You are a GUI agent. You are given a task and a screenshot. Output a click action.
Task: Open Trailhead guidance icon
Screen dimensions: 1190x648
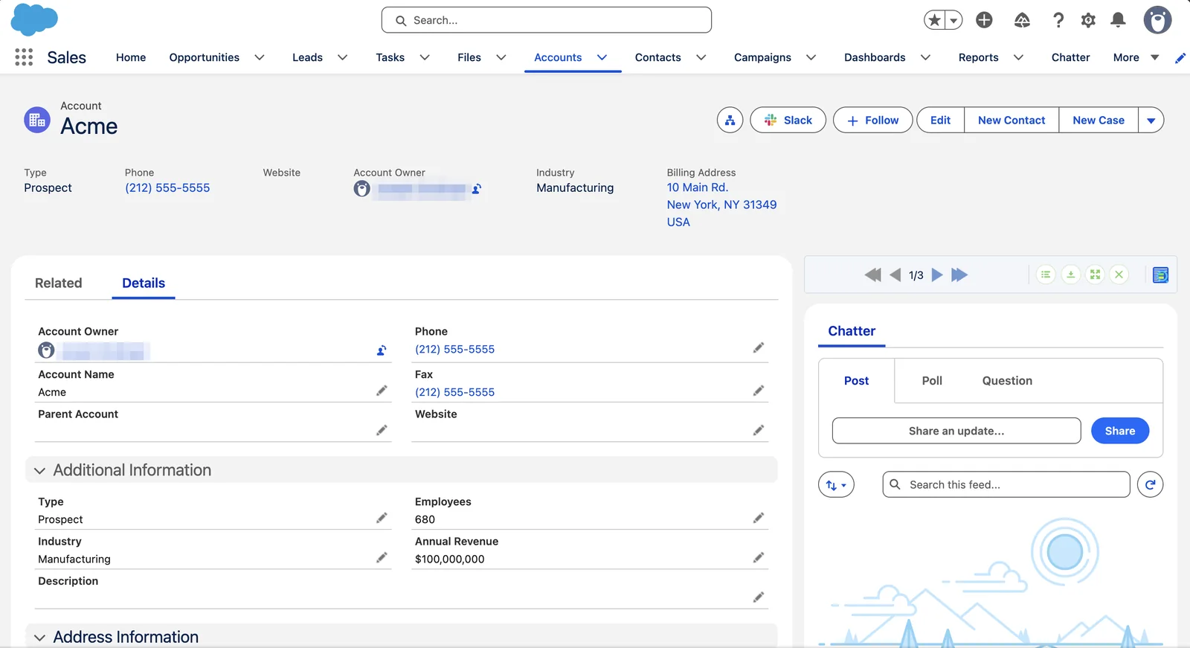(x=1022, y=20)
